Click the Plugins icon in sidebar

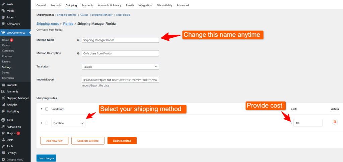click(x=3, y=133)
